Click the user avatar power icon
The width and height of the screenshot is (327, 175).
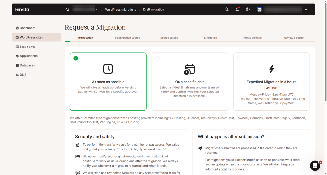[259, 9]
